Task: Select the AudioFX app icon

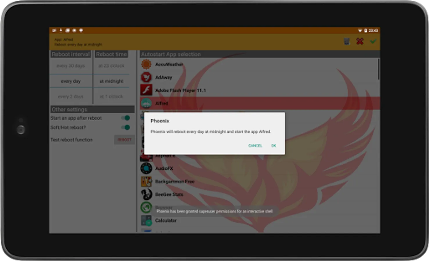Action: point(146,168)
